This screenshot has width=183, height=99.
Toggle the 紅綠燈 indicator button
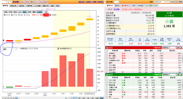point(40,12)
